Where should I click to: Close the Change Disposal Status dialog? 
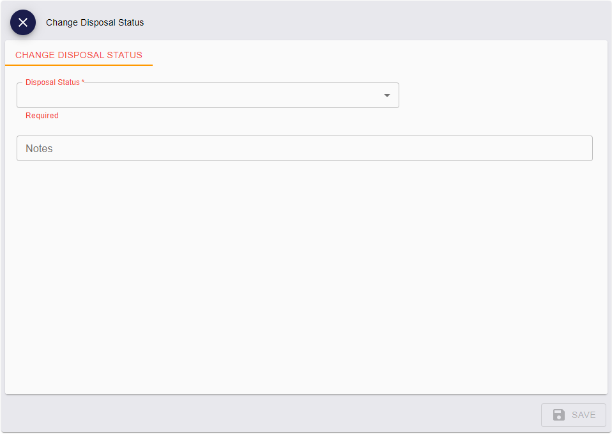pos(22,22)
